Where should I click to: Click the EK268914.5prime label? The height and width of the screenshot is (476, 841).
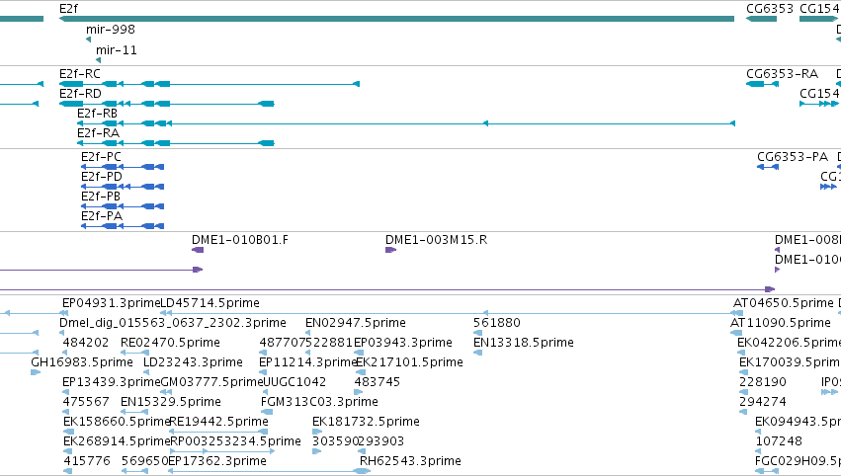[117, 442]
